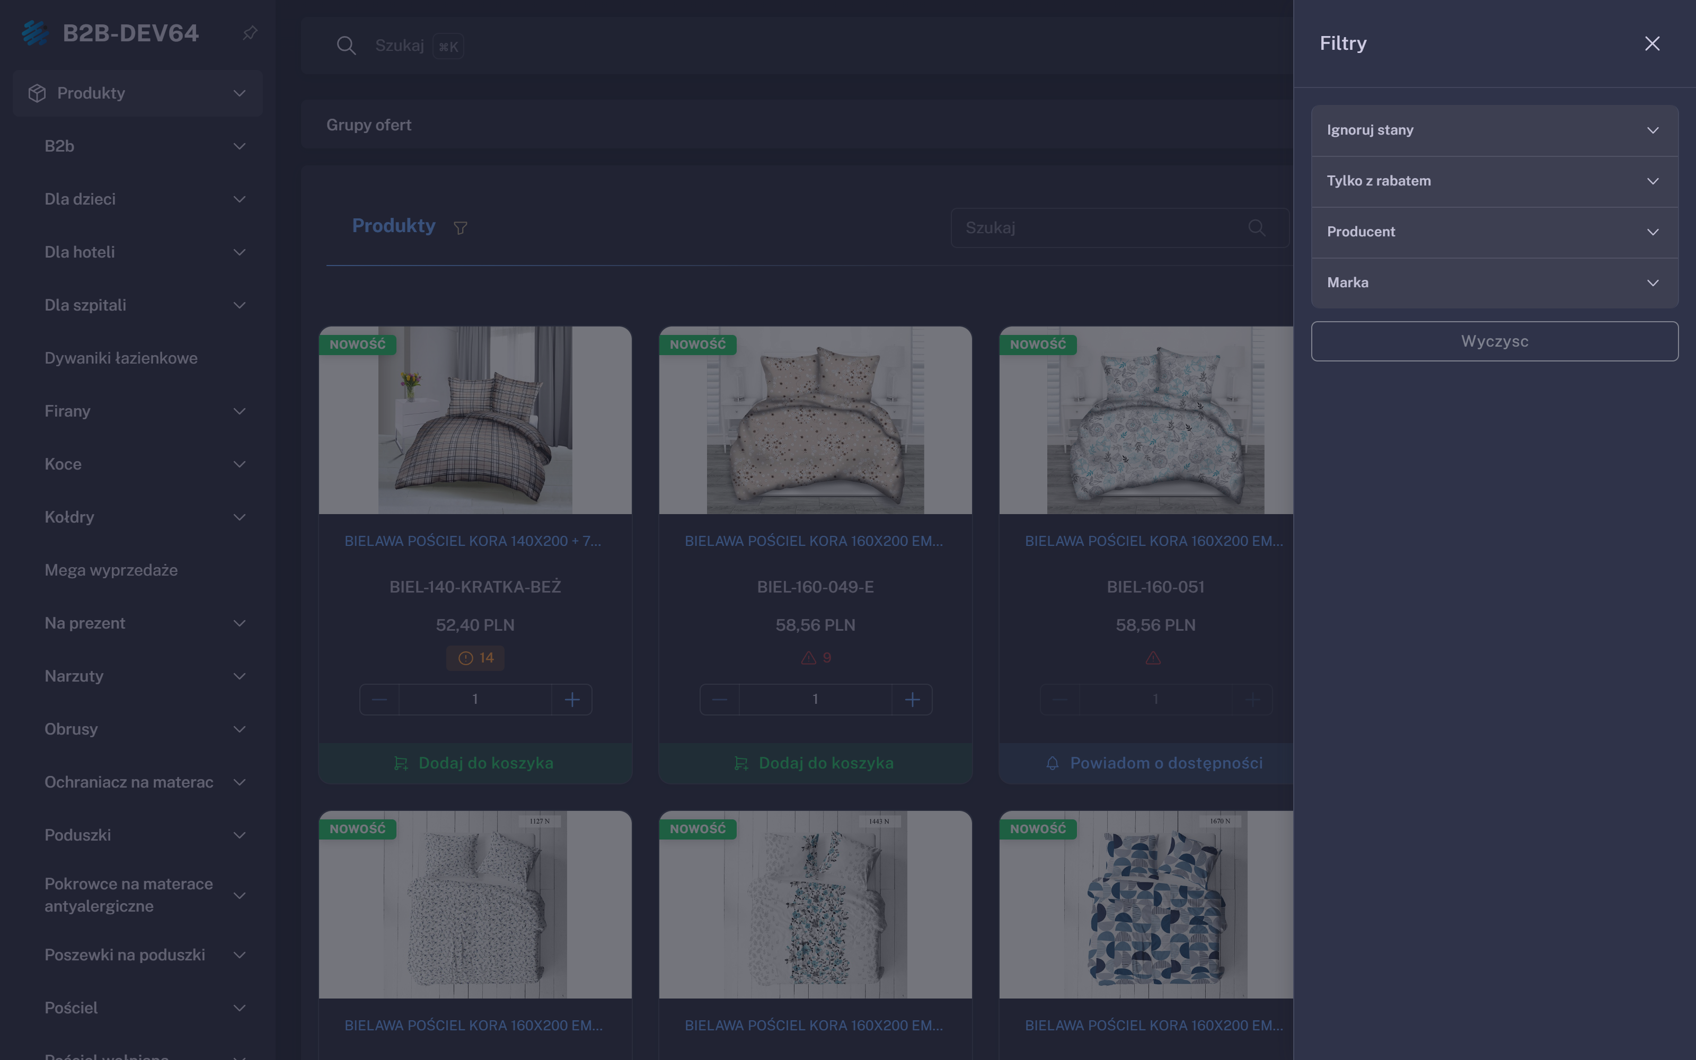
Task: Click quantity field of BIEL-160-049-E
Action: point(815,700)
